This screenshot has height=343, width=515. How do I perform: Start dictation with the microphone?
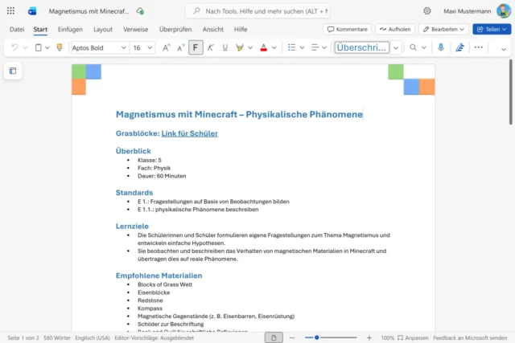tap(441, 47)
